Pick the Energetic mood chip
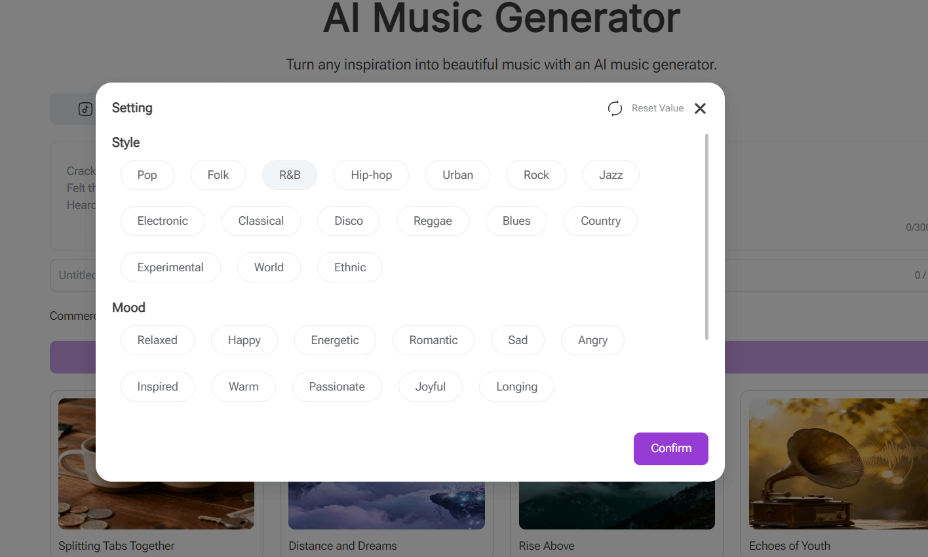This screenshot has height=557, width=928. point(335,340)
